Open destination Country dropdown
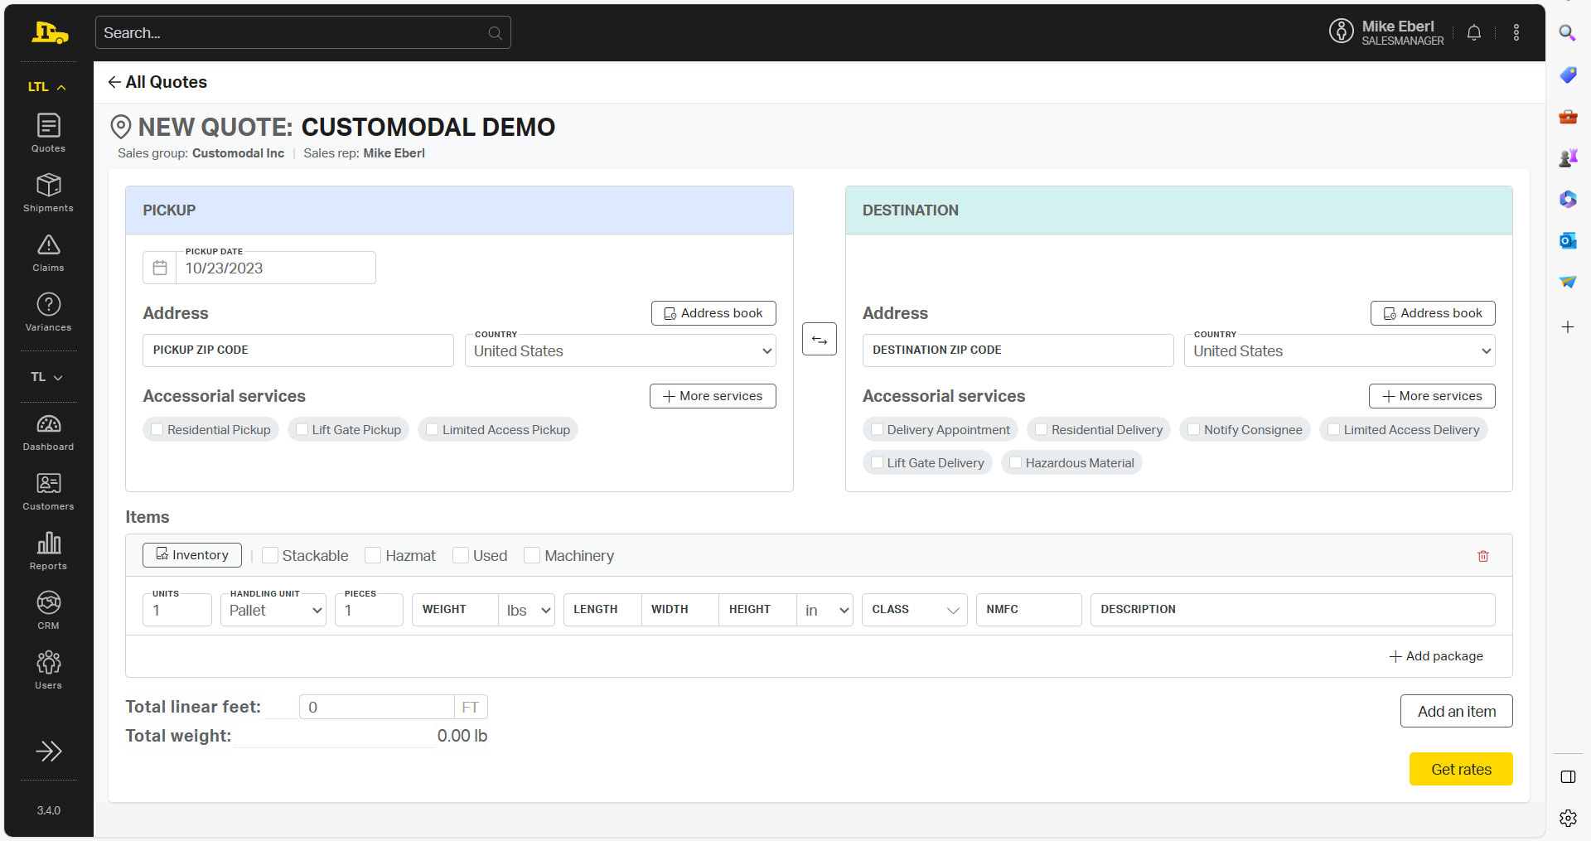This screenshot has height=841, width=1591. tap(1339, 350)
